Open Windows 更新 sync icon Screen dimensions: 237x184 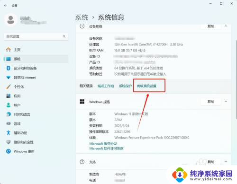tap(9, 151)
